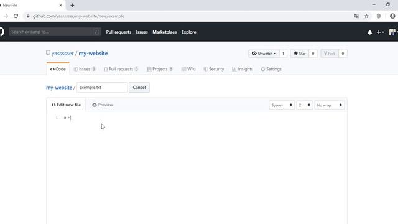Open the Chrome profile icon
398x224 pixels.
[x=392, y=16]
